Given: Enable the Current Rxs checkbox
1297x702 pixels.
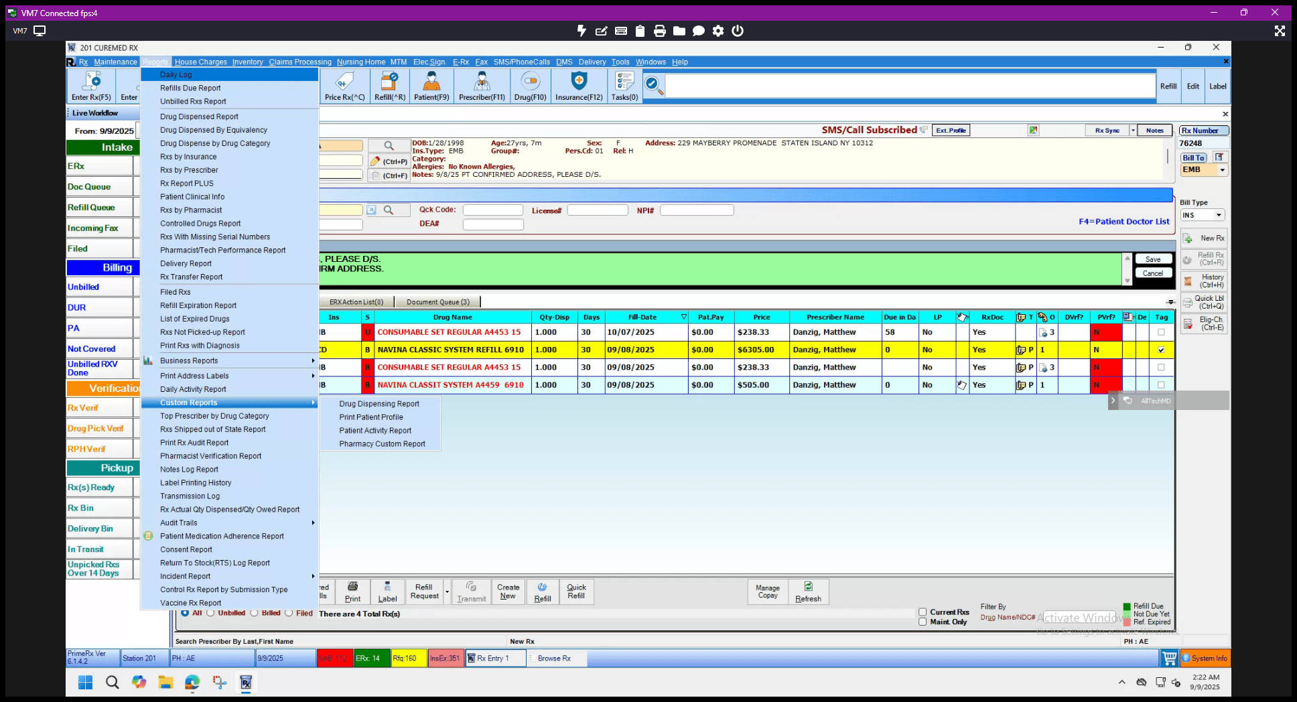Looking at the screenshot, I should pos(923,612).
